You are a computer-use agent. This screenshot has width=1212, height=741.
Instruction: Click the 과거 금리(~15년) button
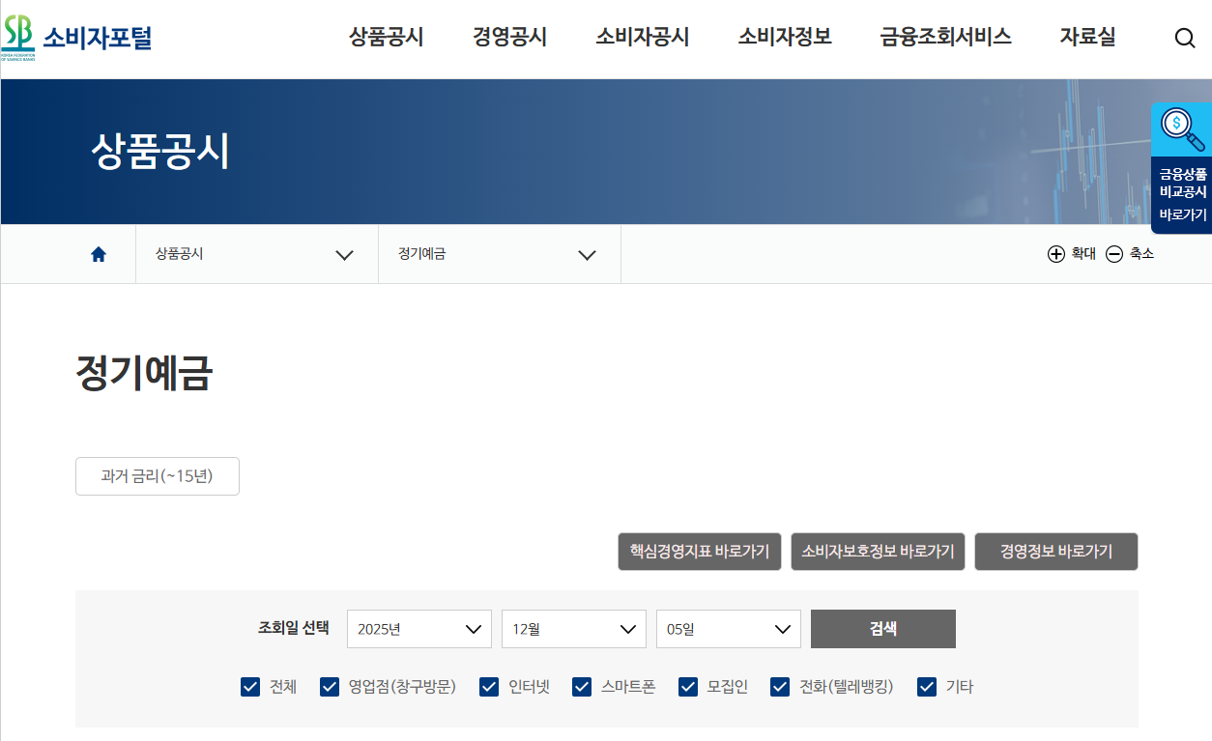point(157,475)
